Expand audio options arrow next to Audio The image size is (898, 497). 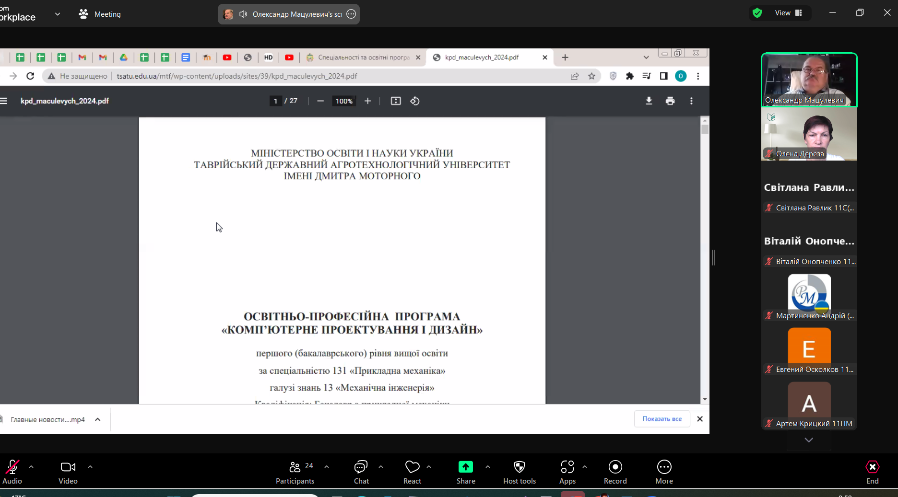31,466
